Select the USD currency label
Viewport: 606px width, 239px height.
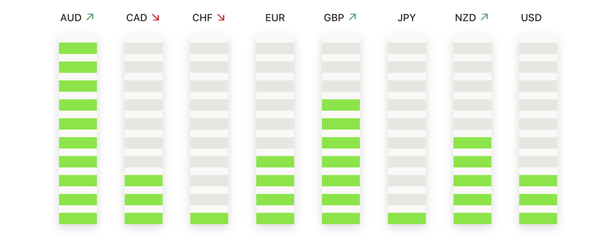point(531,18)
